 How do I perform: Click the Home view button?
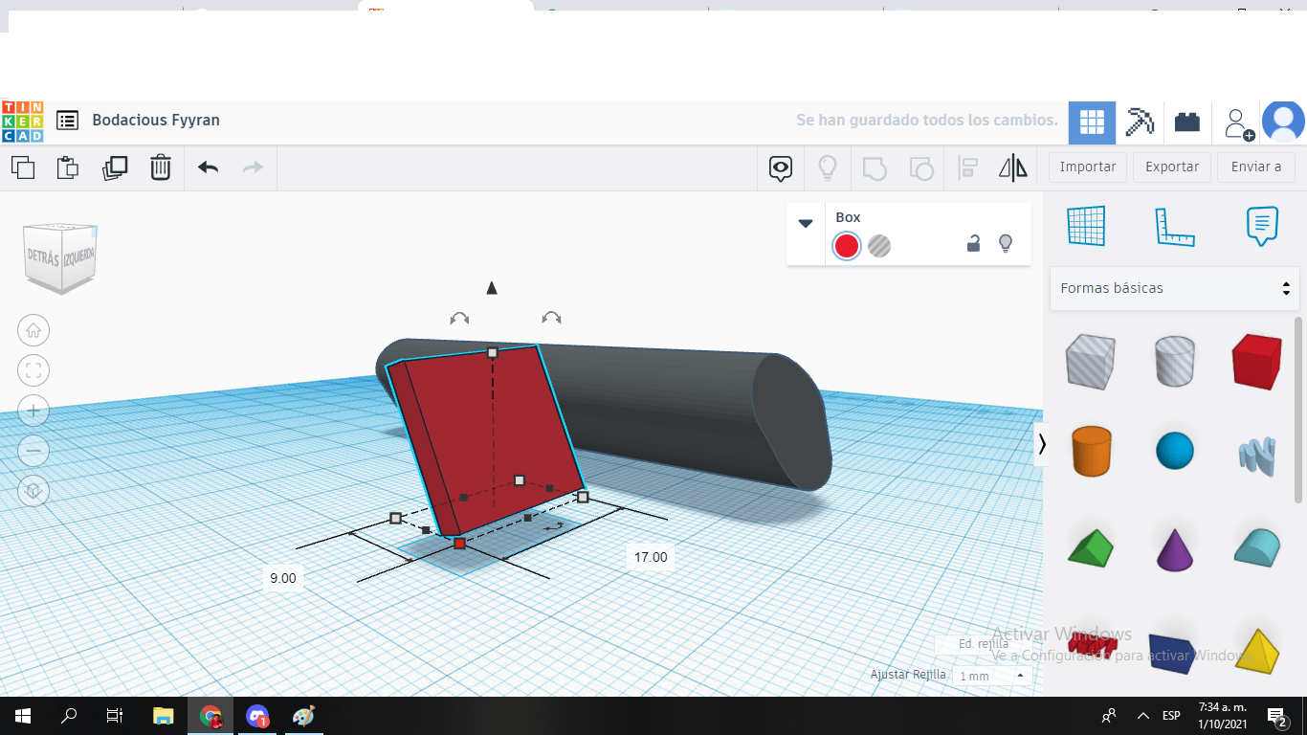point(33,330)
